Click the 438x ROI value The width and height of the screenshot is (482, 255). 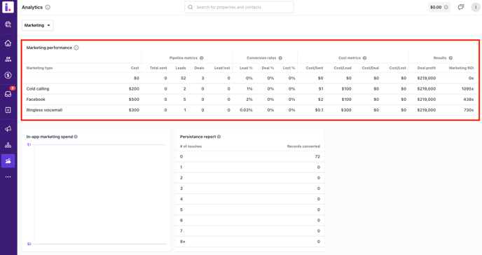pos(469,99)
